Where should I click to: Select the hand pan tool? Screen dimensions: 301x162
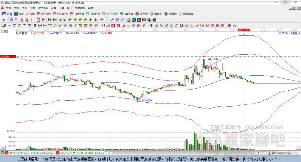[x=102, y=20]
